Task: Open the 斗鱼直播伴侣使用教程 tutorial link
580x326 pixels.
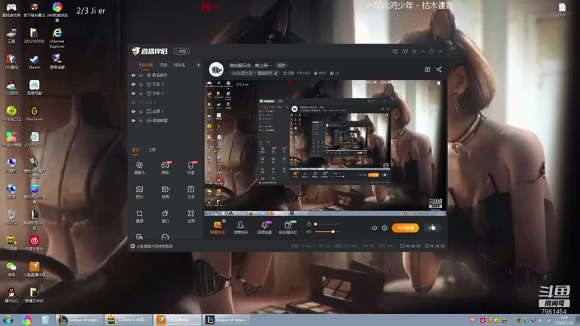Action: click(151, 246)
